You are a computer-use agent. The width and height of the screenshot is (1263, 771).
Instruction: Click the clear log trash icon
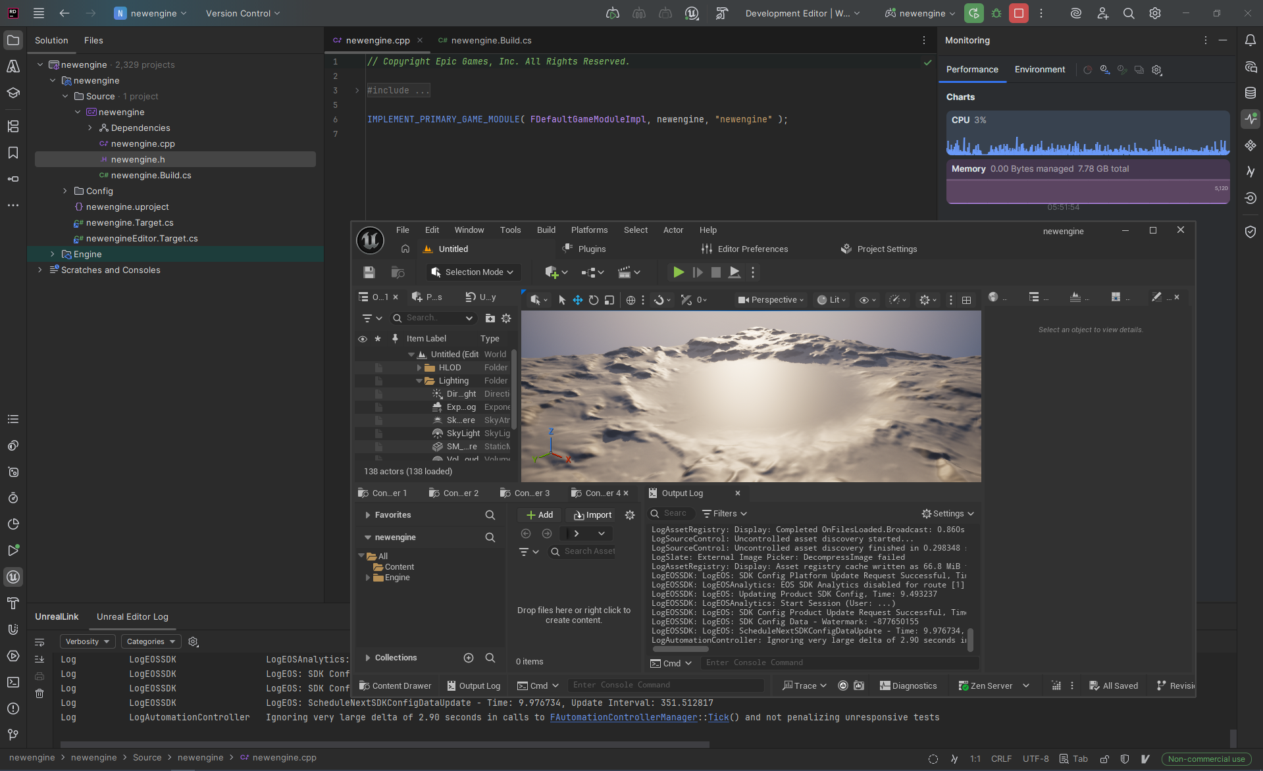[x=39, y=693]
